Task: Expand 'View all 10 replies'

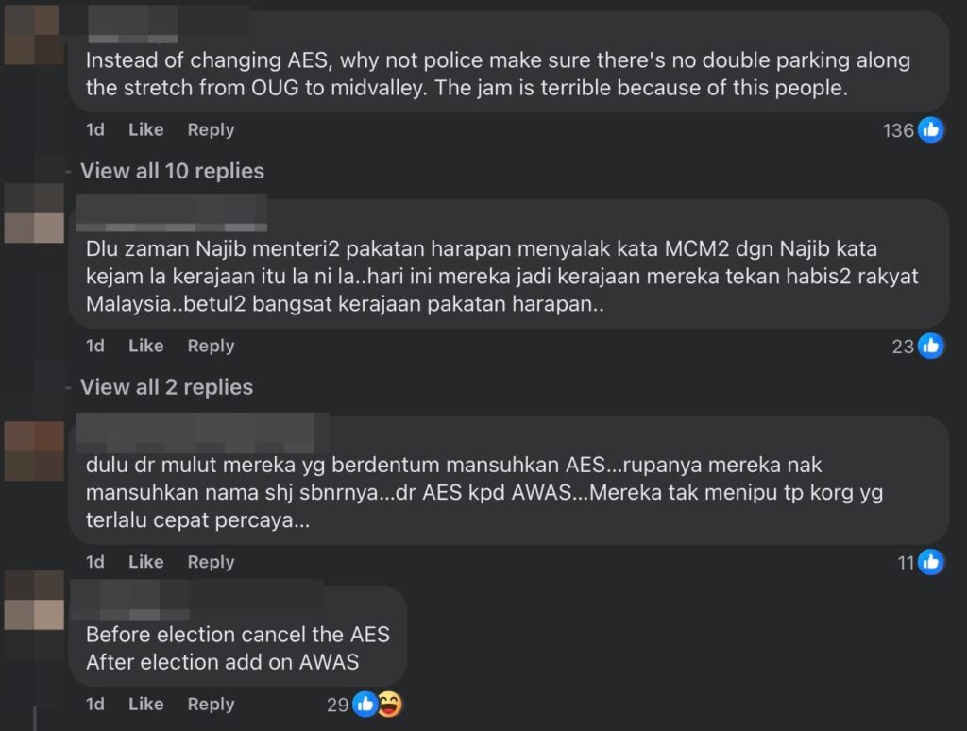Action: tap(171, 171)
